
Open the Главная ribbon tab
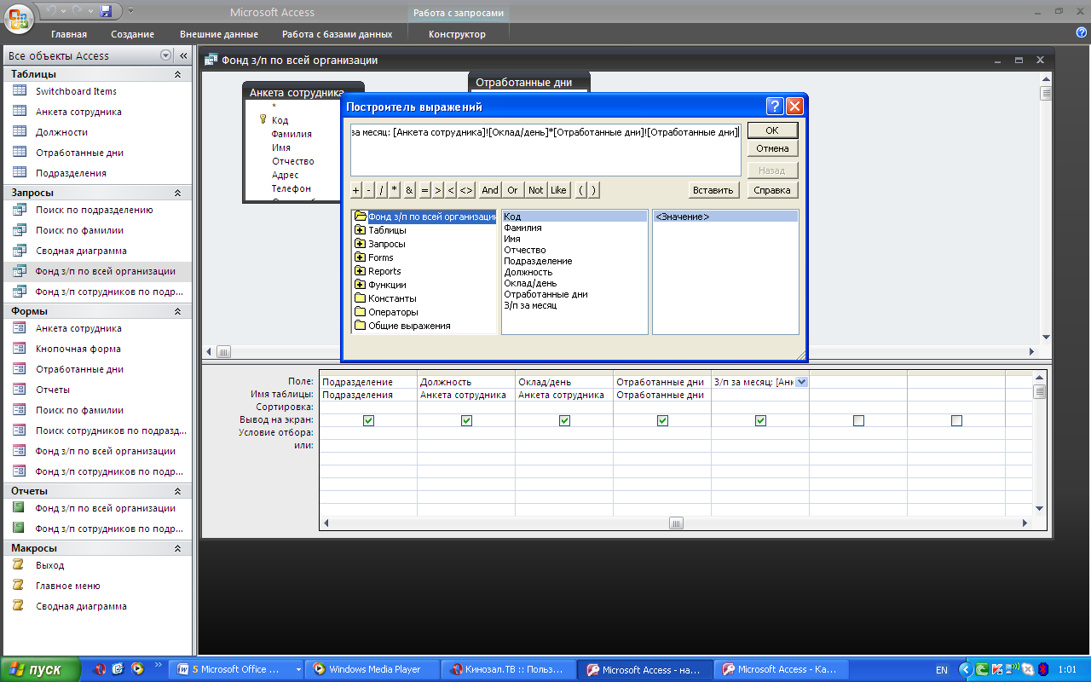click(69, 34)
